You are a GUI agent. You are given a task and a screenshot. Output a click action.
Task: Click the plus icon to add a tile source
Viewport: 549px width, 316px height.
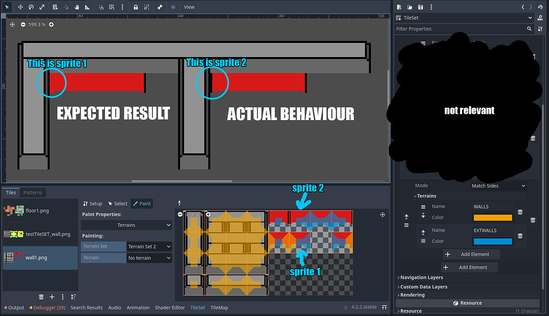52,296
